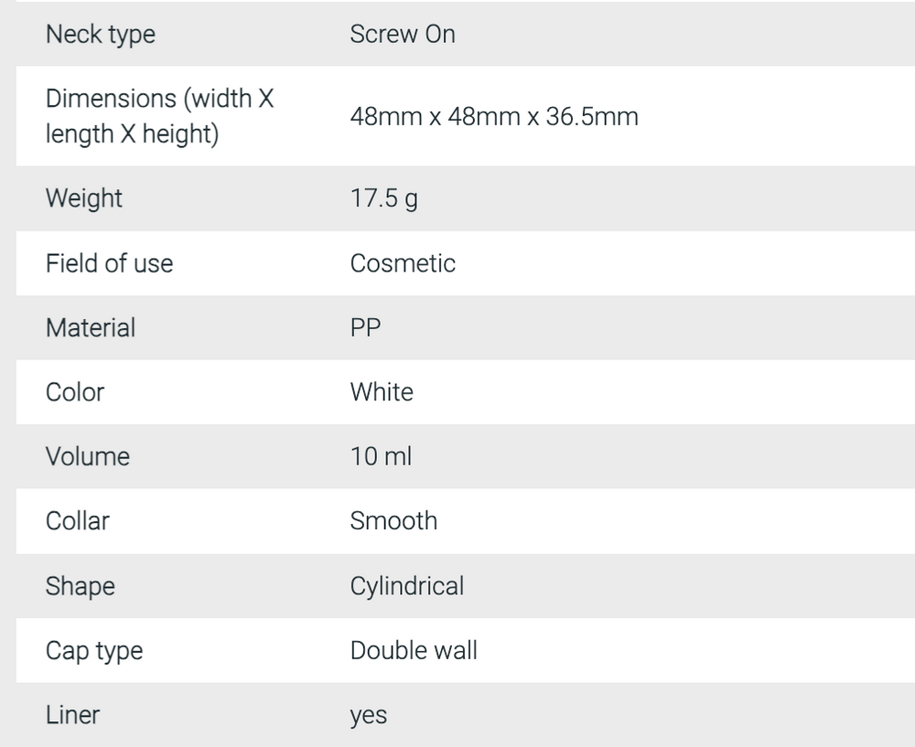The image size is (915, 747).
Task: Click the "Smooth" collar value
Action: click(x=393, y=521)
